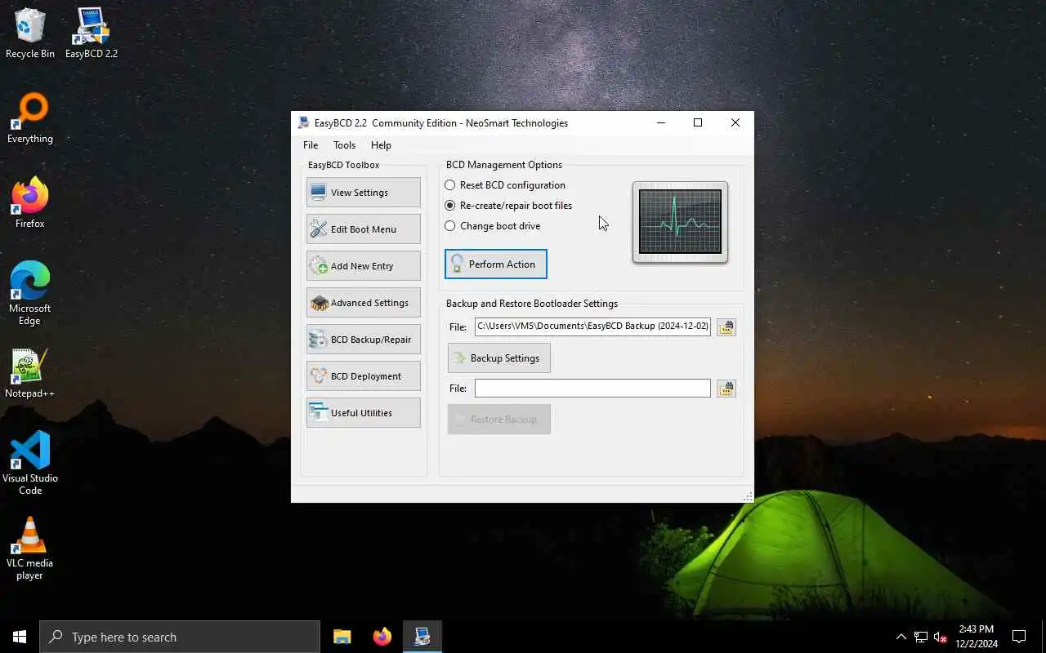Minimize the EasyBCD window

(661, 123)
